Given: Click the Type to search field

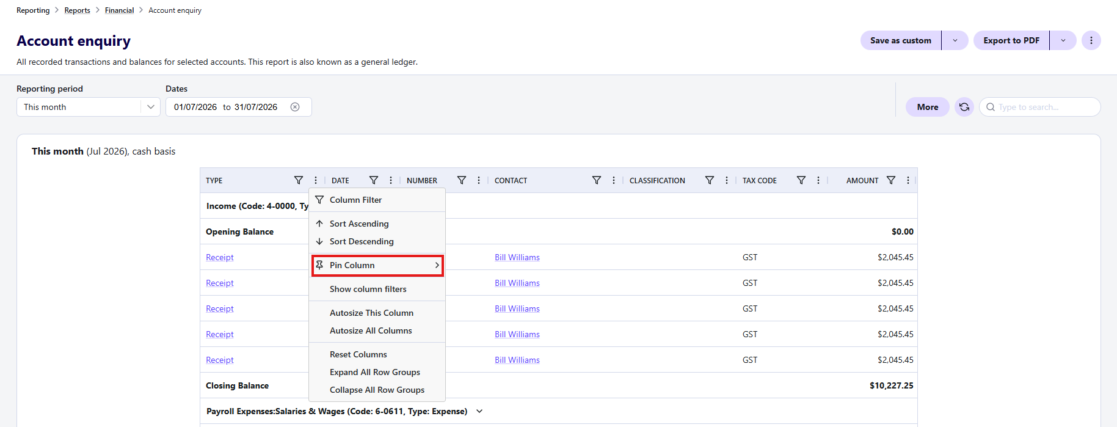Looking at the screenshot, I should point(1040,107).
